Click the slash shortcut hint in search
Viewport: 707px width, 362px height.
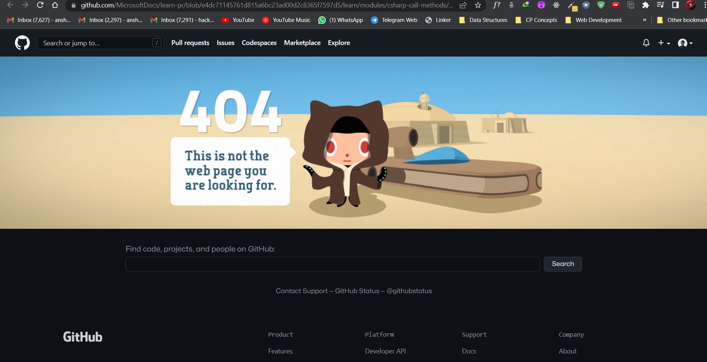click(x=157, y=43)
